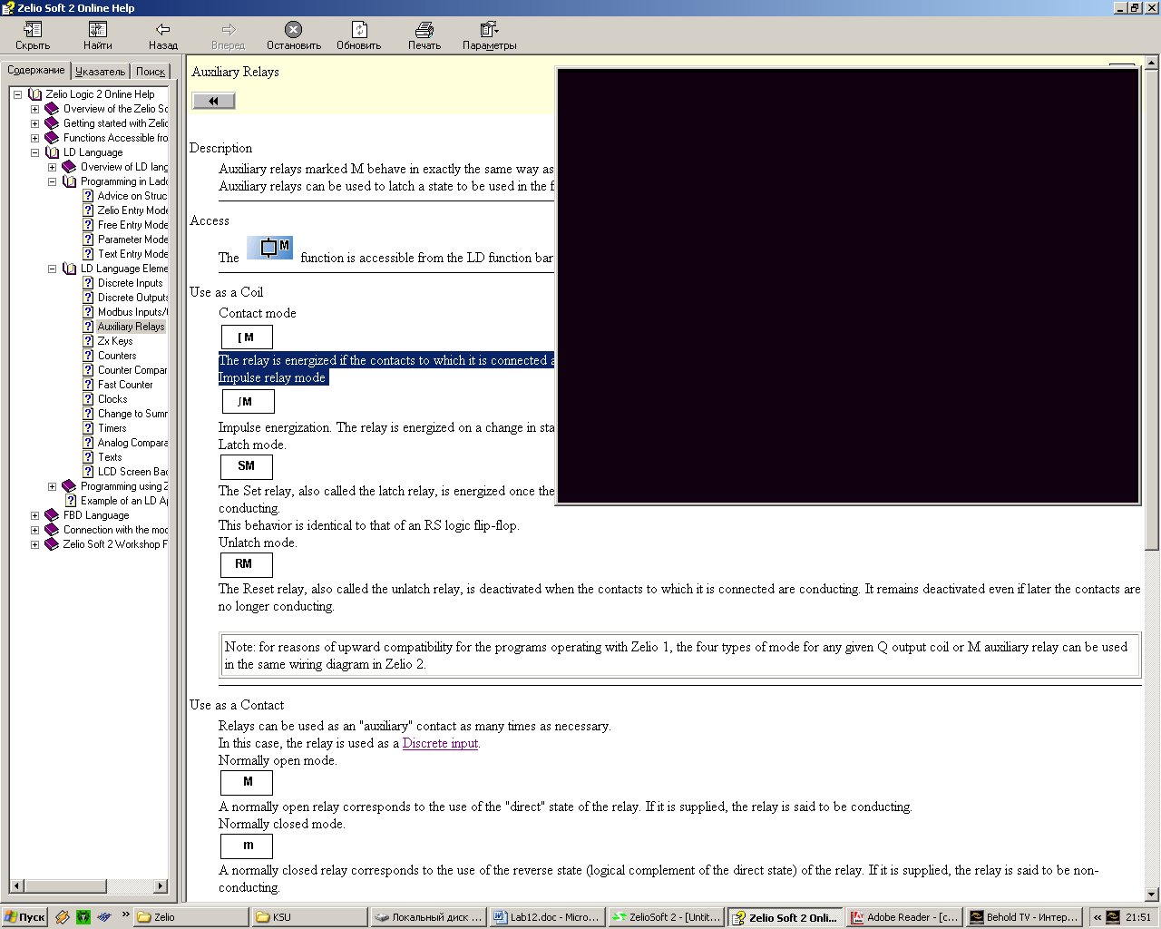Image resolution: width=1161 pixels, height=929 pixels.
Task: Switch to the Behold TV taskbar button
Action: click(x=1023, y=917)
